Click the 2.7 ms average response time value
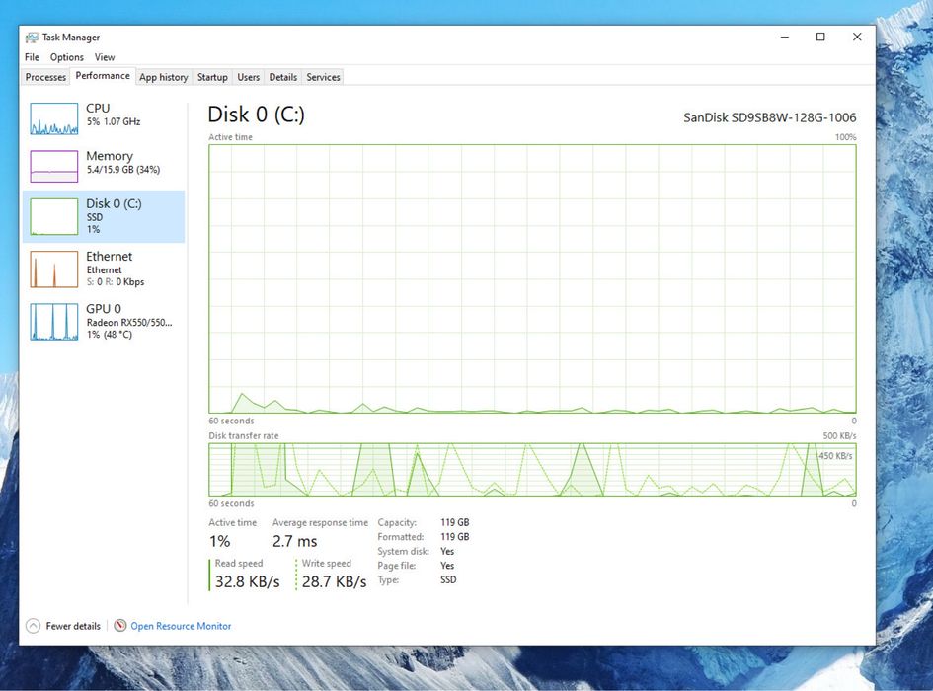The height and width of the screenshot is (691, 933). click(x=294, y=541)
